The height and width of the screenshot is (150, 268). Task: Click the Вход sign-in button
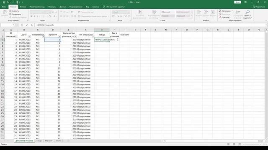click(x=237, y=2)
